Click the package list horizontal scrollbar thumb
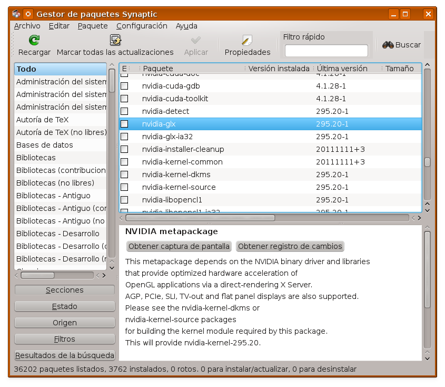Viewport: 445px width, 387px height. point(200,218)
